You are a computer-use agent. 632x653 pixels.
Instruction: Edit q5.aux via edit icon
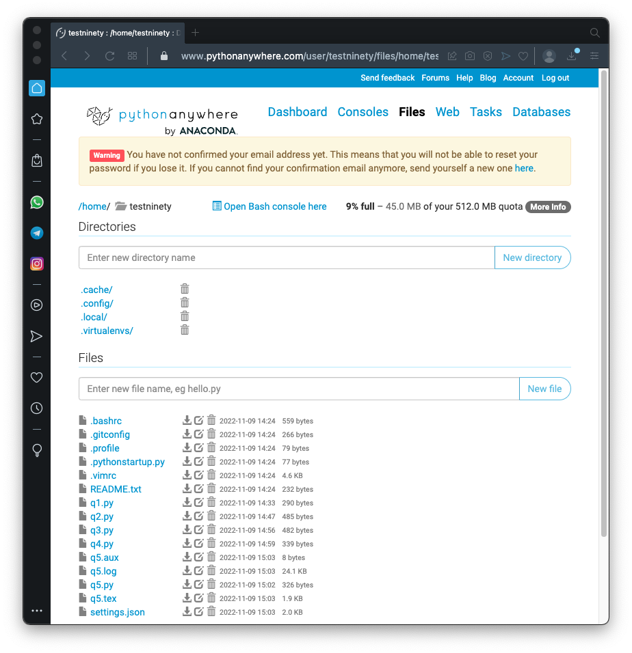(199, 557)
